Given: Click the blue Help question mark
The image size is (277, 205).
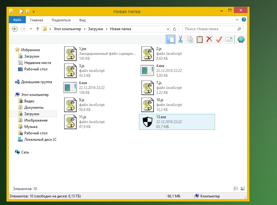Looking at the screenshot, I should coord(244,20).
